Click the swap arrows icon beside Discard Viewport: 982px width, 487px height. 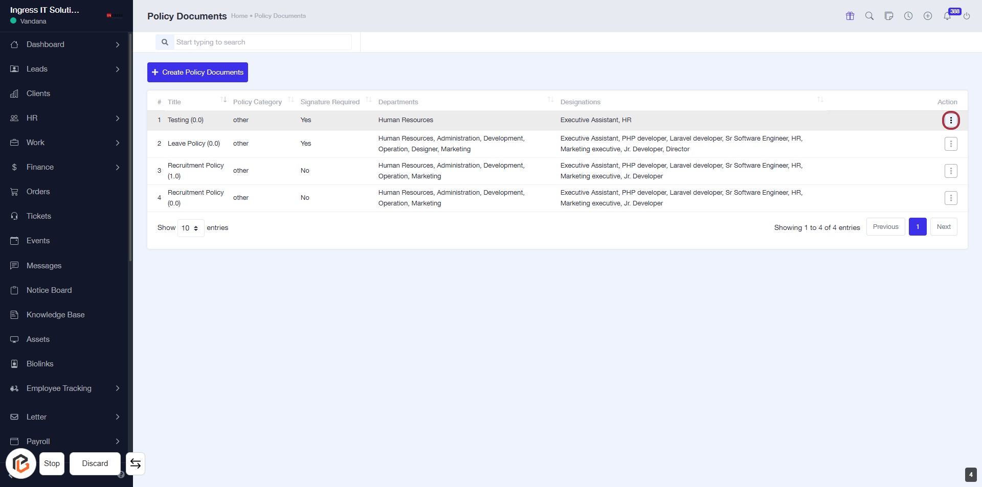point(136,463)
